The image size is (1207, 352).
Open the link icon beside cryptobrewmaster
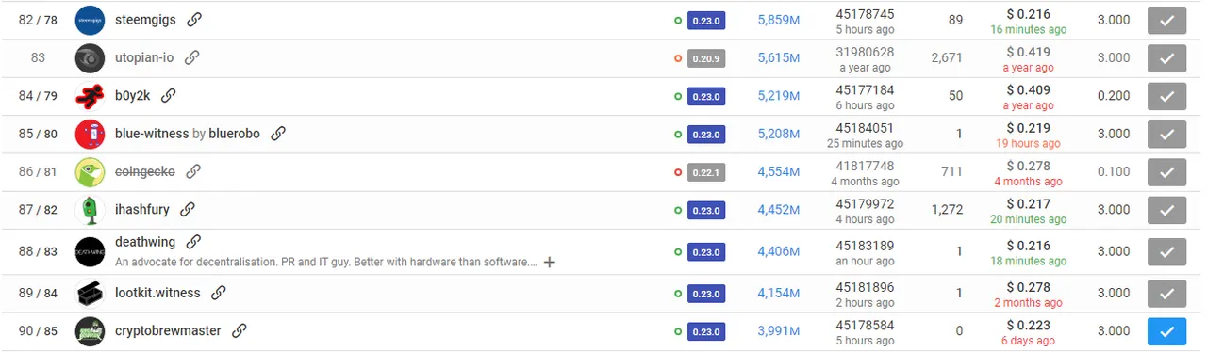(x=240, y=330)
